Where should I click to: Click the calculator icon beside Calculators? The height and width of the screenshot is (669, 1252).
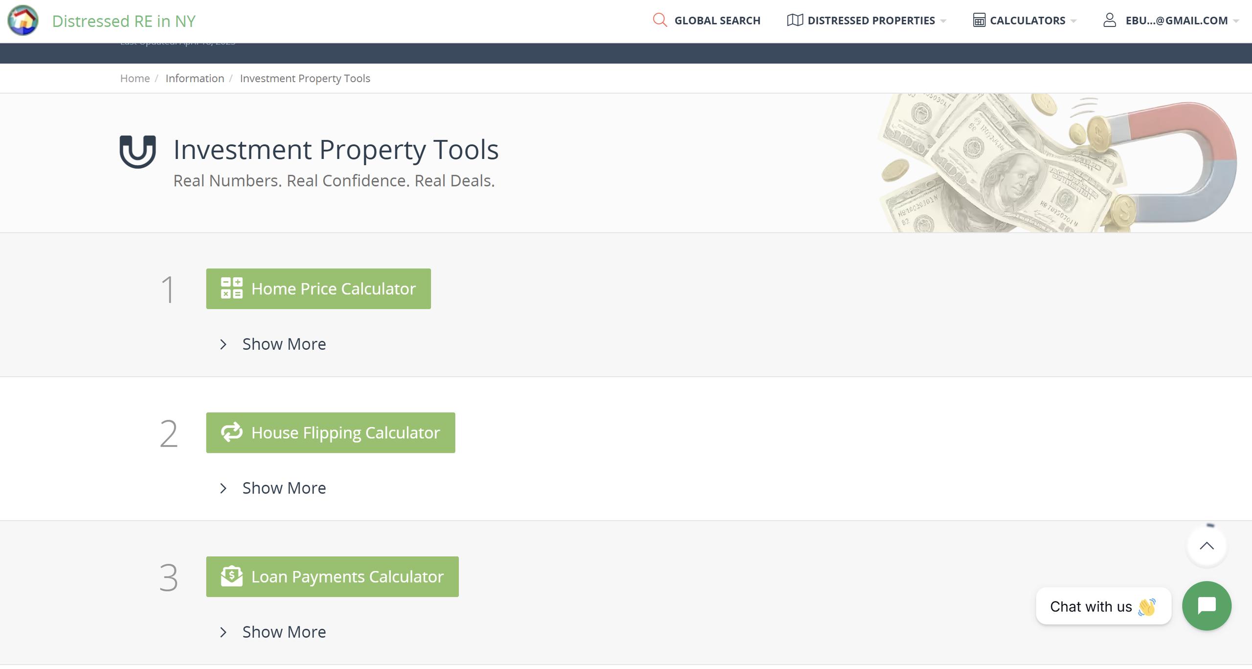coord(979,20)
